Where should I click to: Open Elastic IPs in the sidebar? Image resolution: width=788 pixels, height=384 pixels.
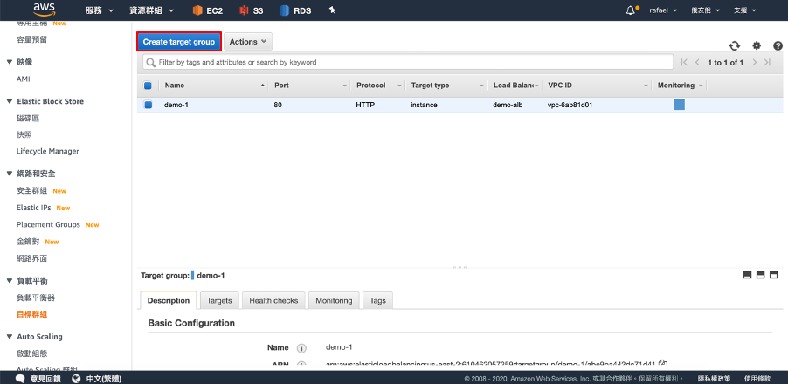[34, 208]
